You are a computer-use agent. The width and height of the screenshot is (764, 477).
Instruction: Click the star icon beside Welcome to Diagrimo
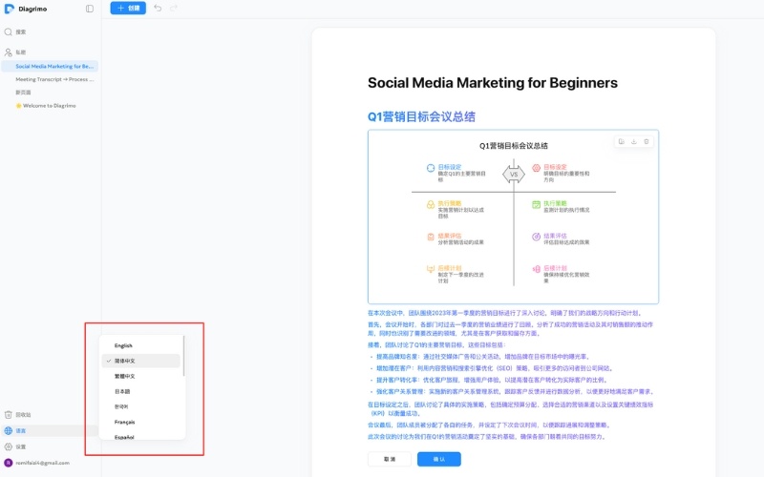[18, 106]
